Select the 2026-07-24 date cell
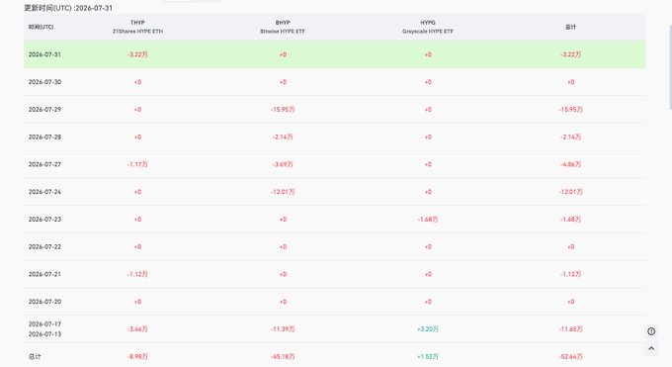The image size is (672, 367). pos(44,192)
